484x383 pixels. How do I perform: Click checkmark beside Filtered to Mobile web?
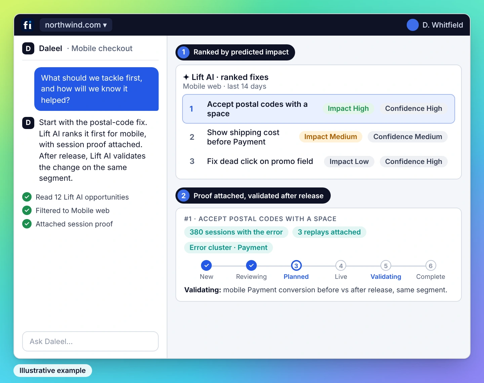[27, 210]
